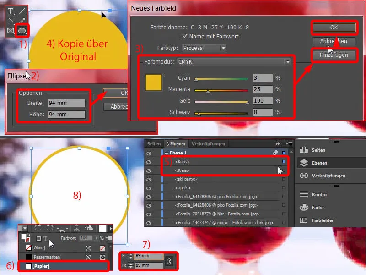
Task: Open the Farbe panel from the dock
Action: 312,208
